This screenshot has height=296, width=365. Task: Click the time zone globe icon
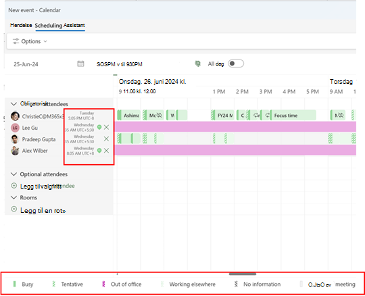click(197, 64)
